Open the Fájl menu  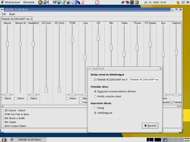tap(4, 14)
